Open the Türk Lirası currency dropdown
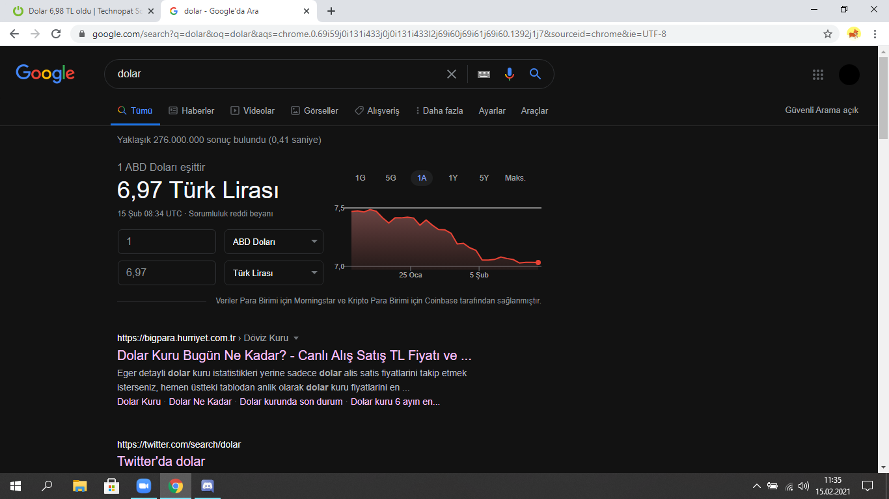889x499 pixels. [274, 273]
